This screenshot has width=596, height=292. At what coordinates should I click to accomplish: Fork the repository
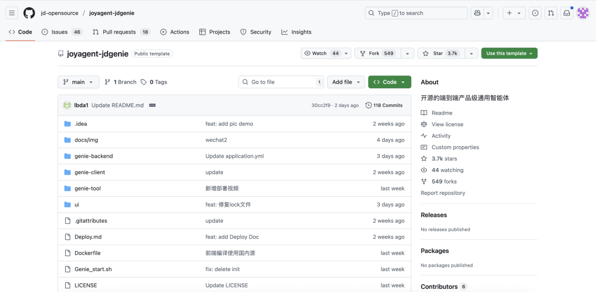coord(378,53)
